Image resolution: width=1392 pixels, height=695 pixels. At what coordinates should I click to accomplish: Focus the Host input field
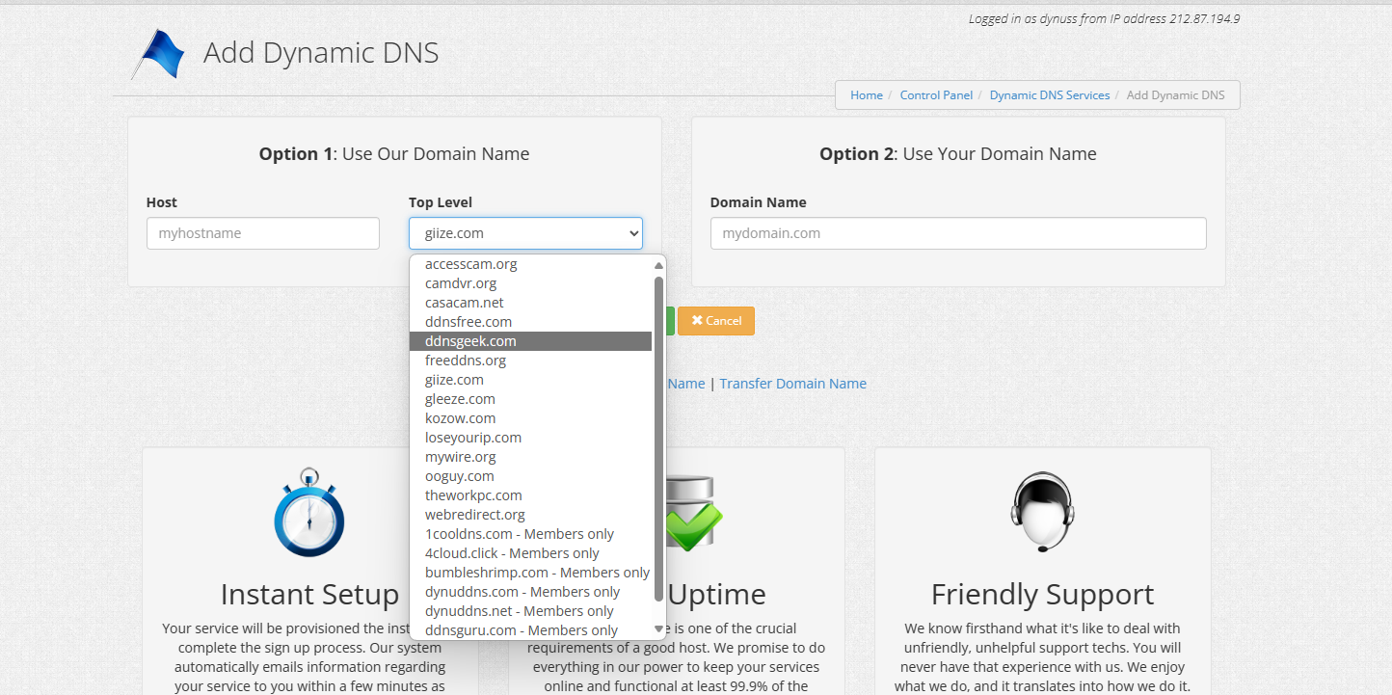(x=263, y=233)
